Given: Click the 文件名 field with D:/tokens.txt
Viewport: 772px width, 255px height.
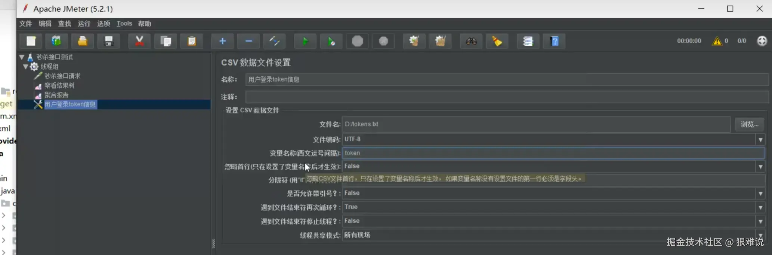Looking at the screenshot, I should tap(536, 124).
